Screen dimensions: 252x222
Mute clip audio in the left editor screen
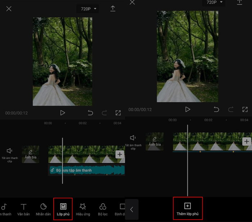point(10,154)
